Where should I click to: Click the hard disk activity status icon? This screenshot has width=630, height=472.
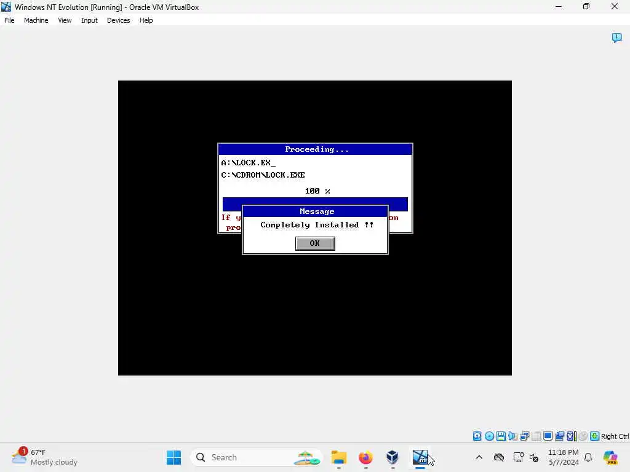coord(477,436)
